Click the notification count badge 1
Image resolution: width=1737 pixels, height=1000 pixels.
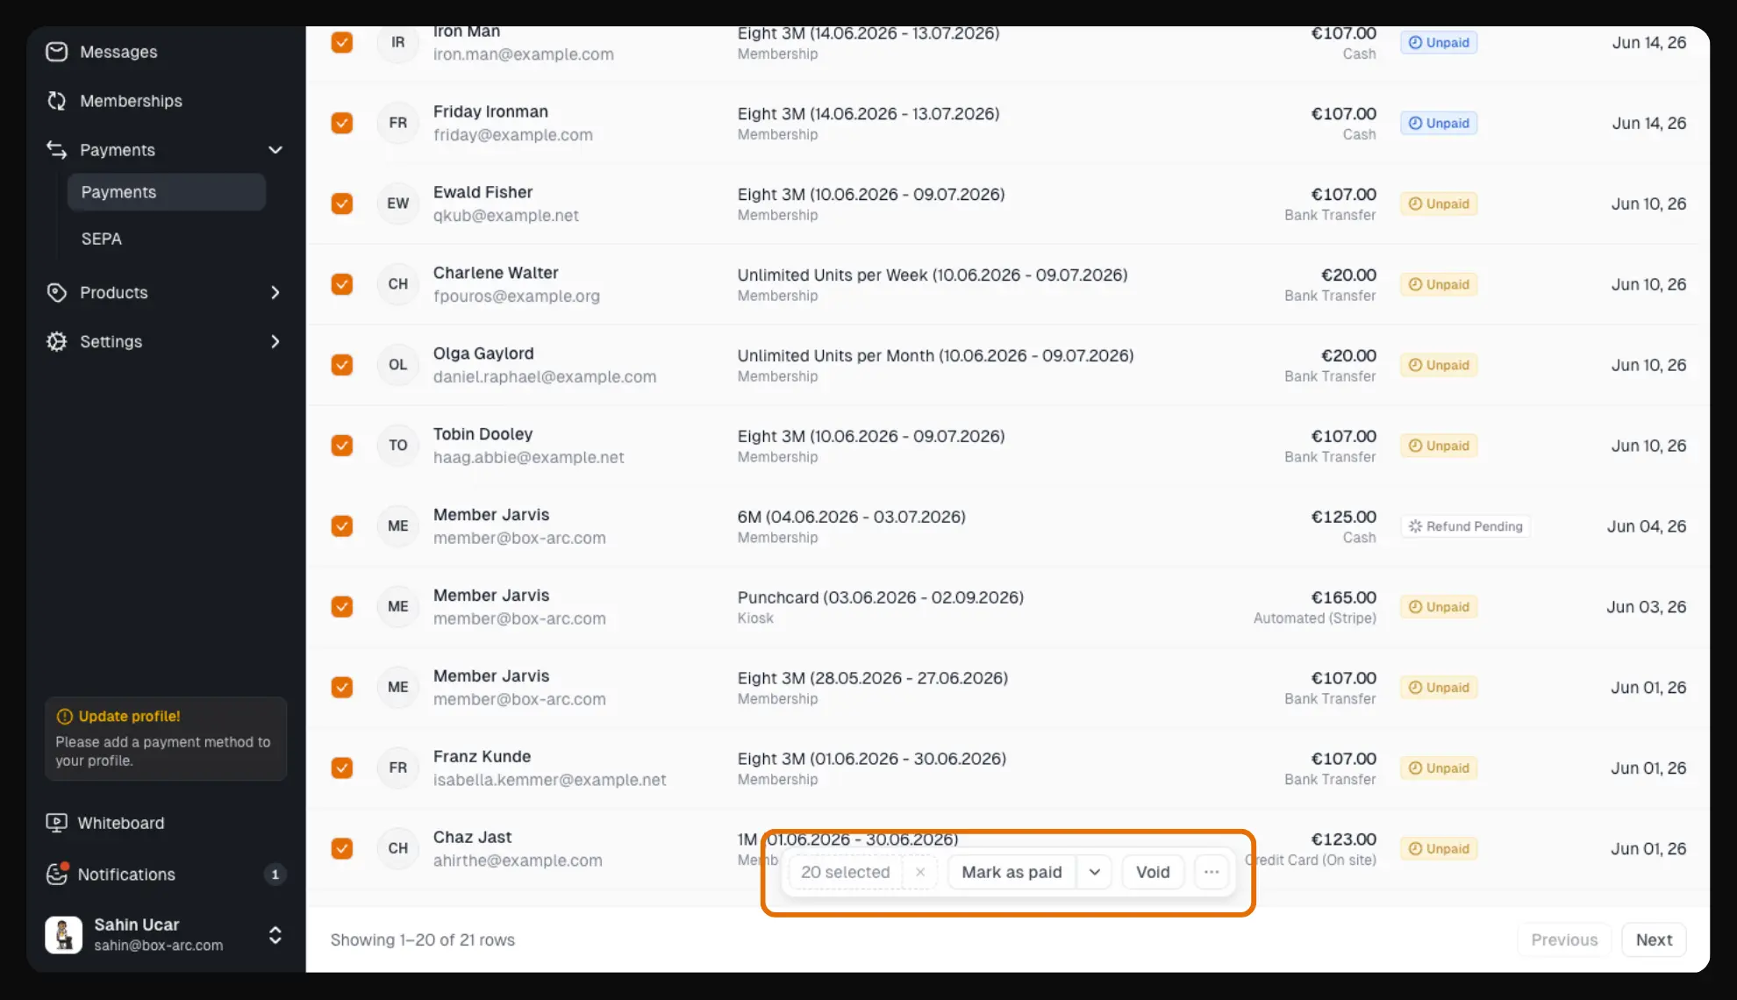pyautogui.click(x=275, y=875)
